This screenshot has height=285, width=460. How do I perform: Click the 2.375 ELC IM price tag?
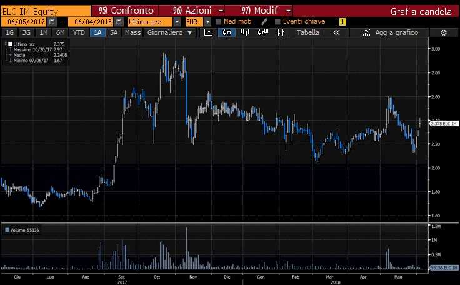point(444,124)
